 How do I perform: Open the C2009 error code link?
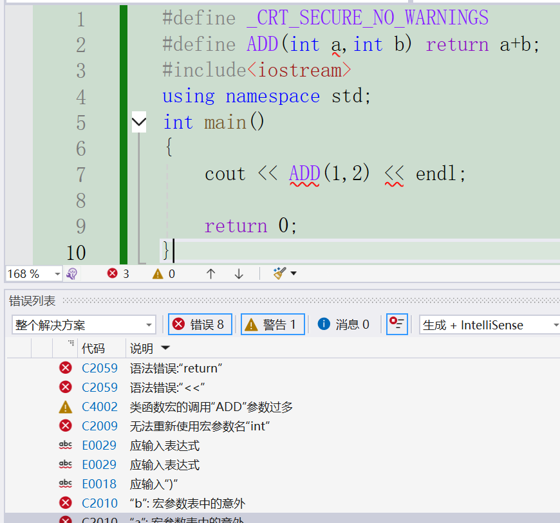[100, 426]
